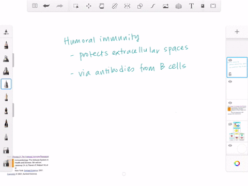Select the Text tool T icon
248x186 pixels.
(x=191, y=6)
